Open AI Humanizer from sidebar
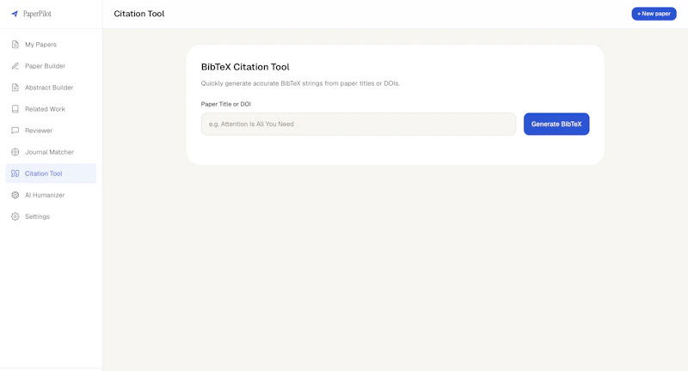This screenshot has width=688, height=371. point(51,195)
